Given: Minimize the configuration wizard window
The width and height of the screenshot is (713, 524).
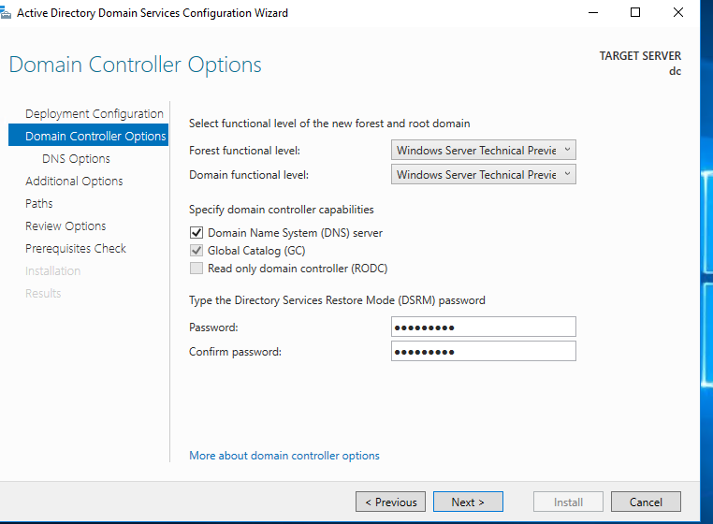Looking at the screenshot, I should pos(593,13).
